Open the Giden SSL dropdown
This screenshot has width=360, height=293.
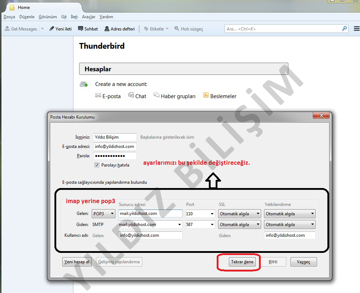[x=240, y=224]
